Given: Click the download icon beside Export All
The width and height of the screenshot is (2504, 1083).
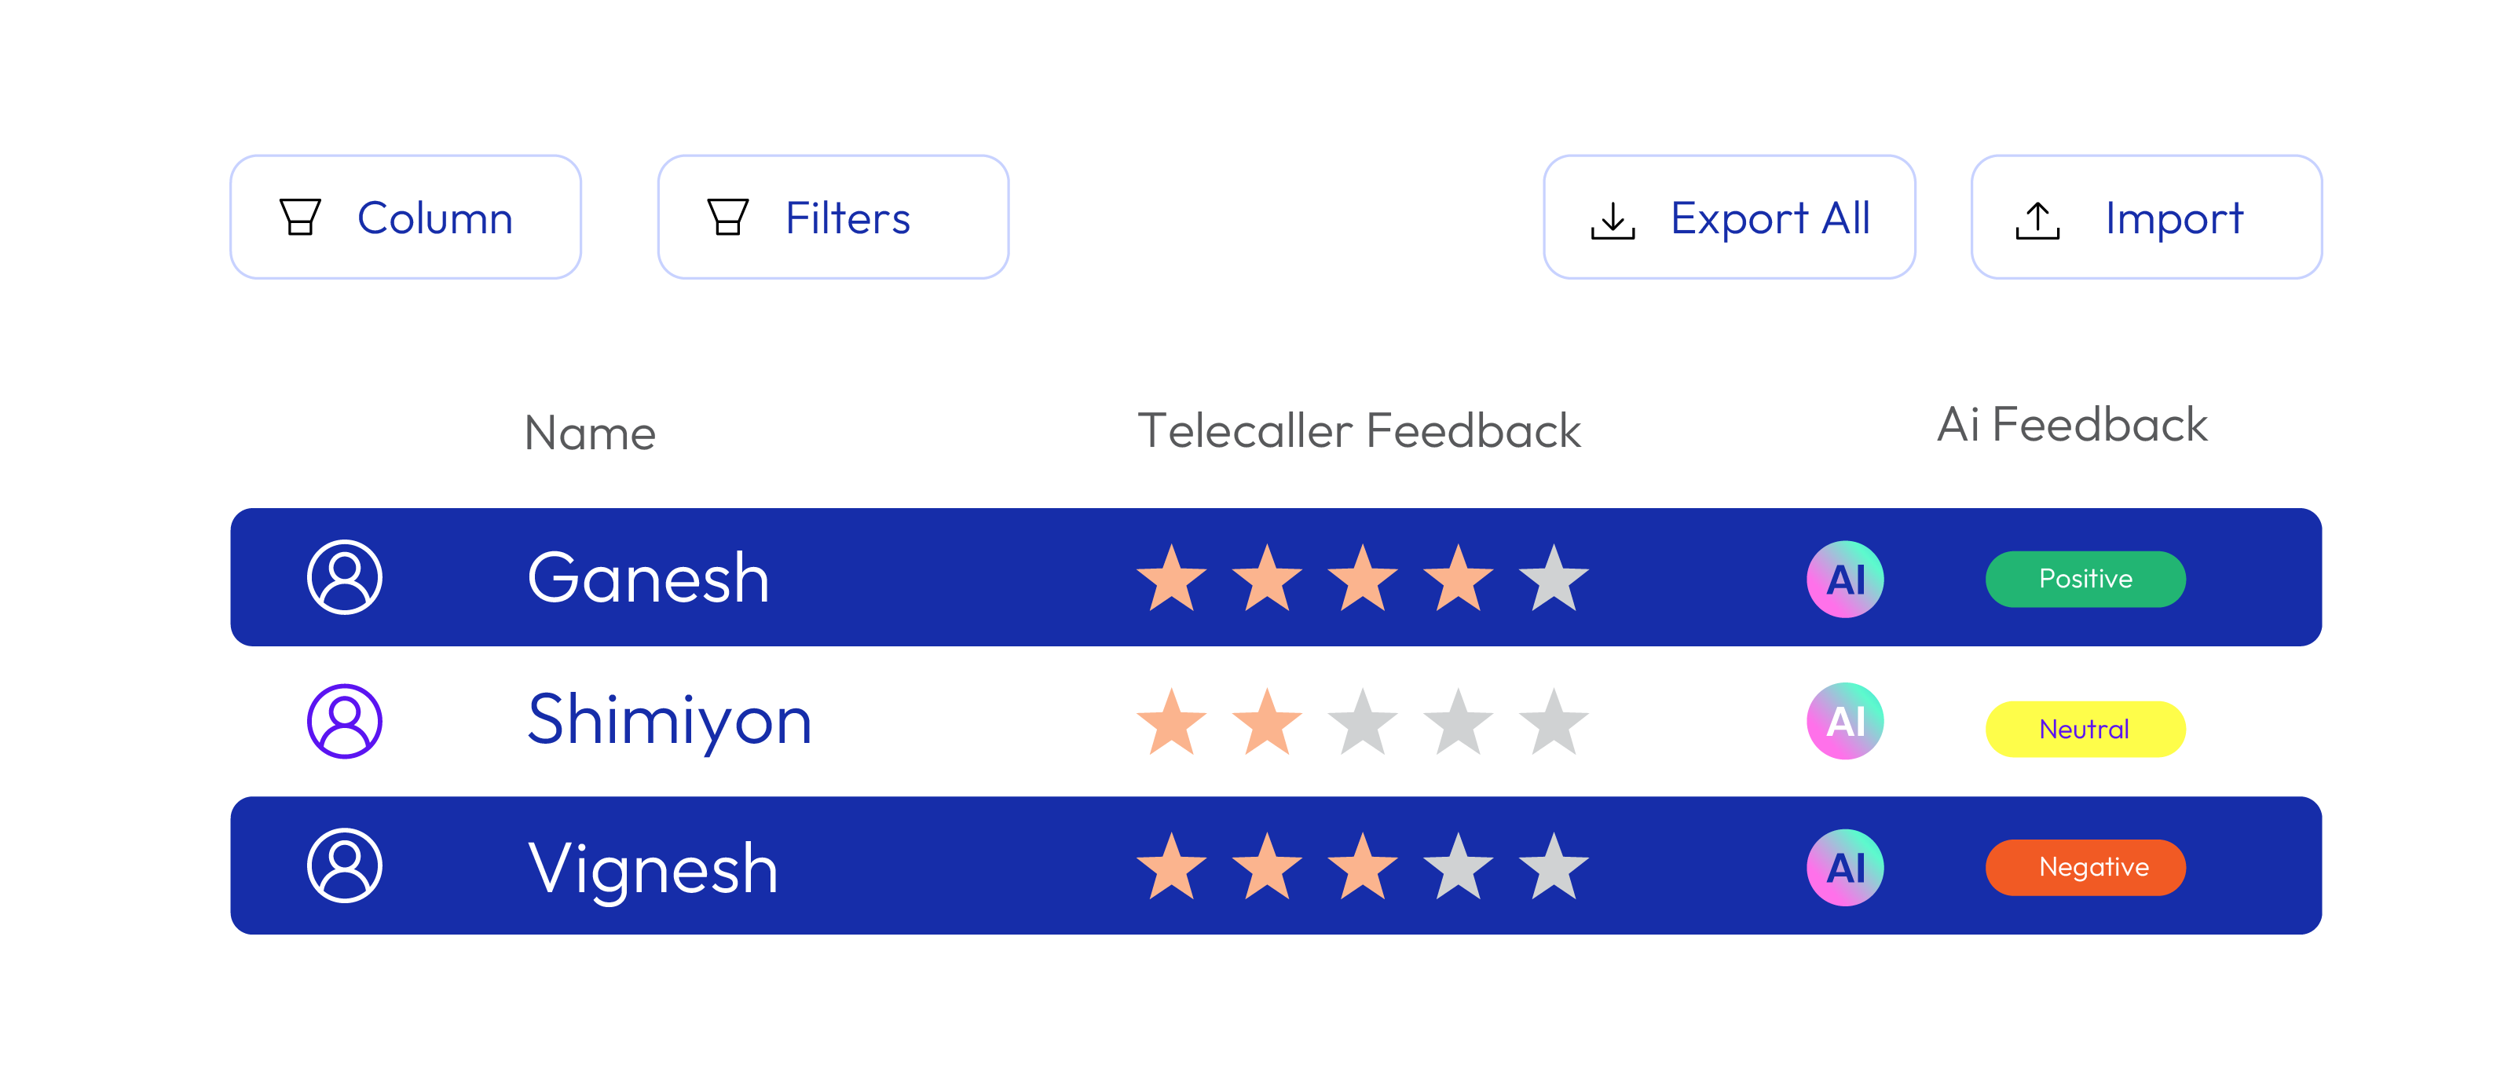Looking at the screenshot, I should point(1613,220).
